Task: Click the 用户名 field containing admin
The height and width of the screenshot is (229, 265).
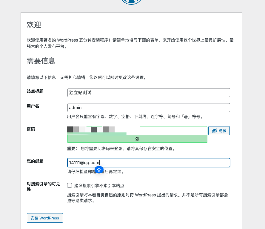Action: [x=149, y=108]
